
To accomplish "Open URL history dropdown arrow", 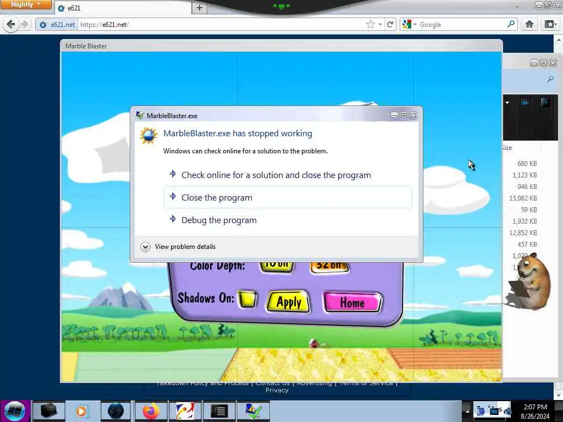I will click(380, 24).
